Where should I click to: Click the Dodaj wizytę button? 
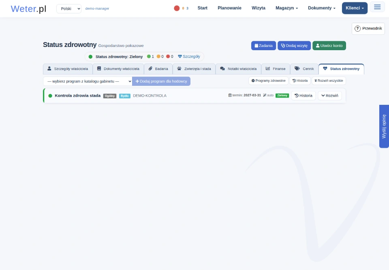pyautogui.click(x=294, y=46)
